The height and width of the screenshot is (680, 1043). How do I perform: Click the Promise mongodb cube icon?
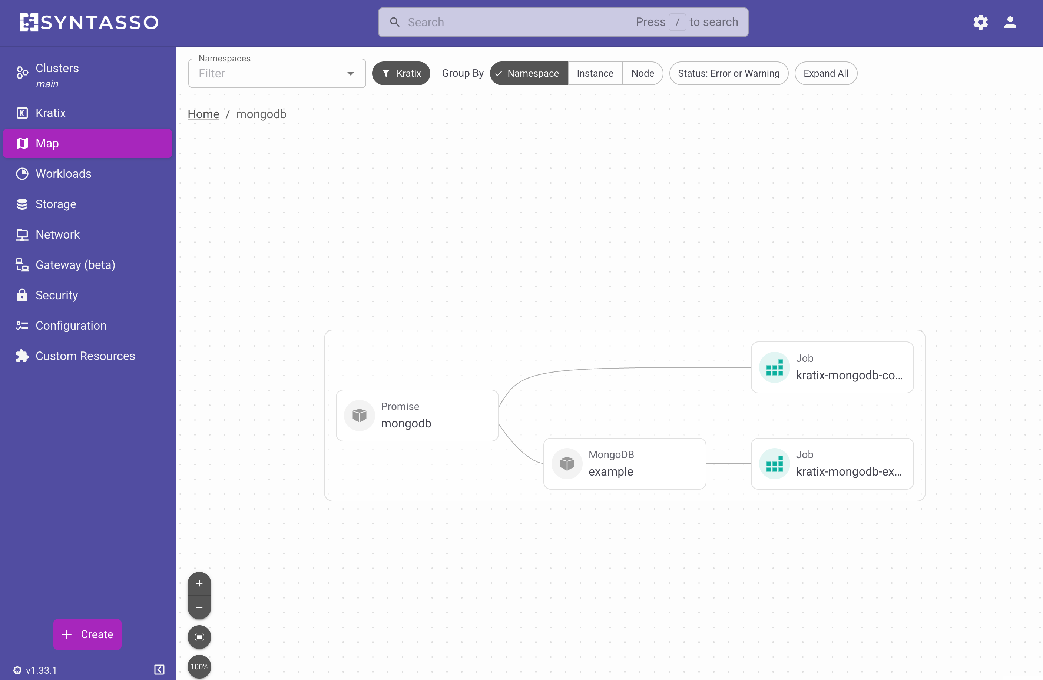360,416
